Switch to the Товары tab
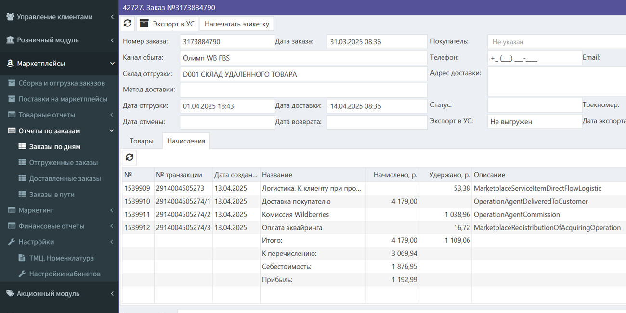This screenshot has width=626, height=313. [142, 141]
